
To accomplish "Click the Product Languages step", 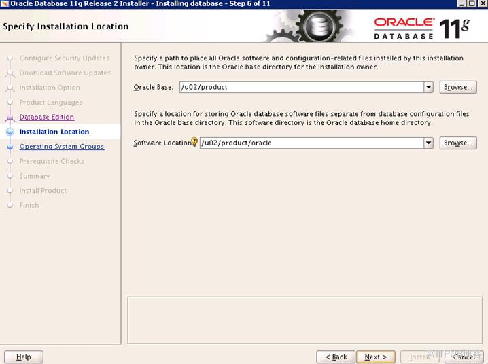I will coord(51,103).
